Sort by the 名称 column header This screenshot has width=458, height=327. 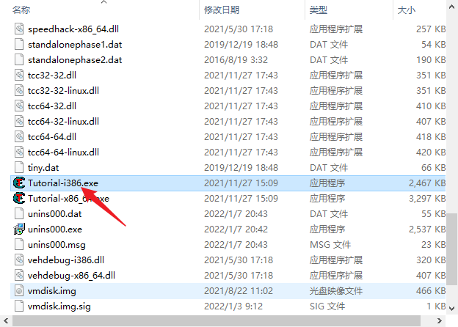pos(21,10)
